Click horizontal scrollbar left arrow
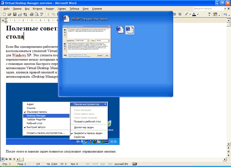This screenshot has width=231, height=167. point(18,159)
